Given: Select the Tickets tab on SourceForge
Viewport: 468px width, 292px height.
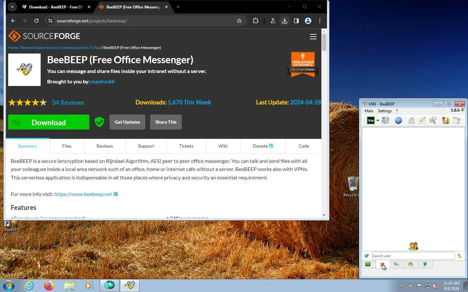Looking at the screenshot, I should (x=186, y=146).
